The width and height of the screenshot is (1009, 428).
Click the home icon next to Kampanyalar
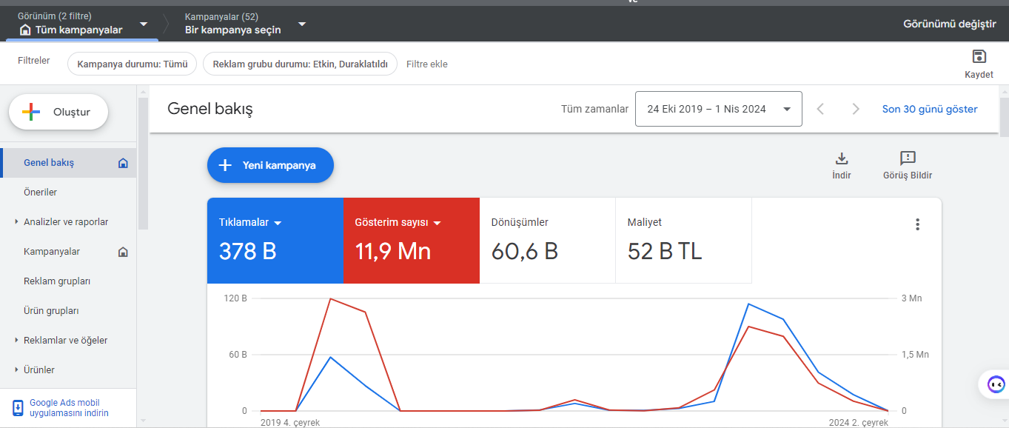[x=123, y=252]
